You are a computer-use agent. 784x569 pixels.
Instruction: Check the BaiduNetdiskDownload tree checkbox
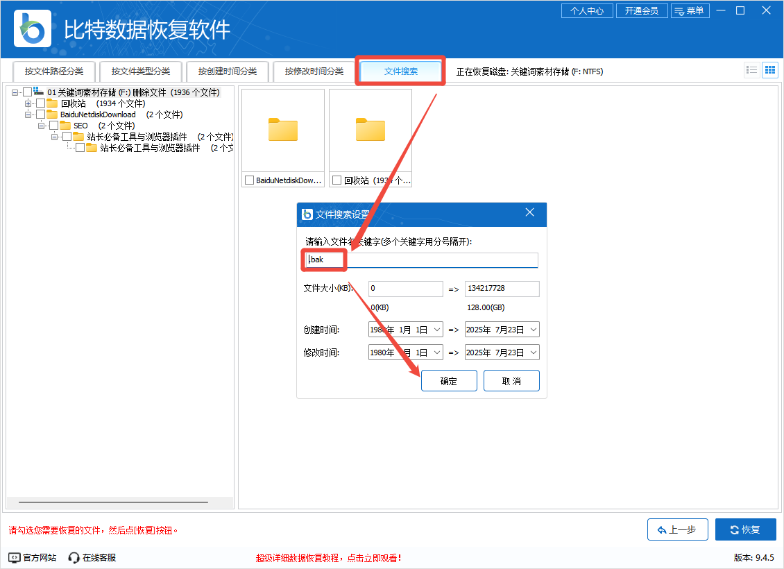pyautogui.click(x=40, y=114)
